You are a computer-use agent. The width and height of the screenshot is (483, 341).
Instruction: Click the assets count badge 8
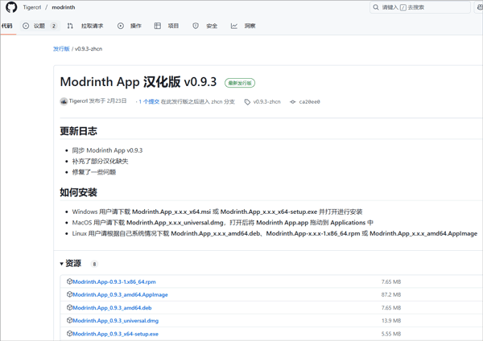(94, 264)
